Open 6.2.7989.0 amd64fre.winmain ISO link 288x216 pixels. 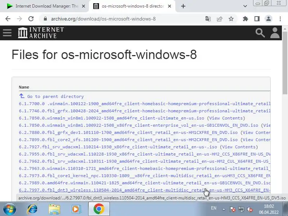point(145,183)
